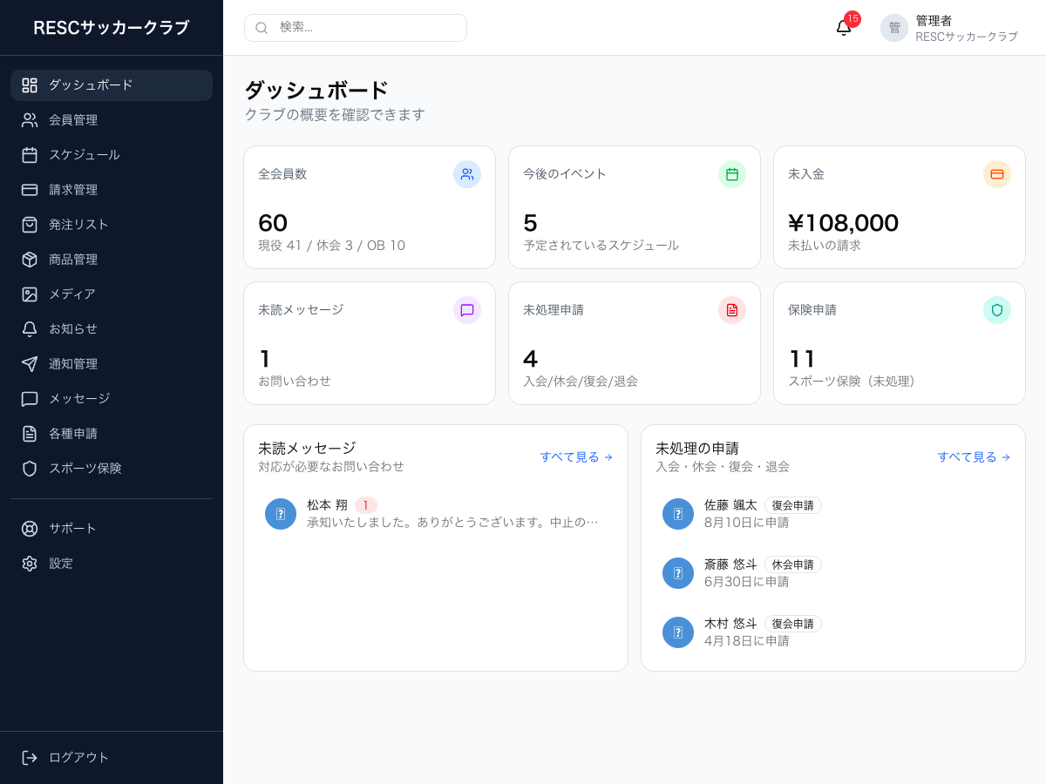Click the green calendar icon on 今後のイベント card
The width and height of the screenshot is (1046, 784).
(x=732, y=174)
